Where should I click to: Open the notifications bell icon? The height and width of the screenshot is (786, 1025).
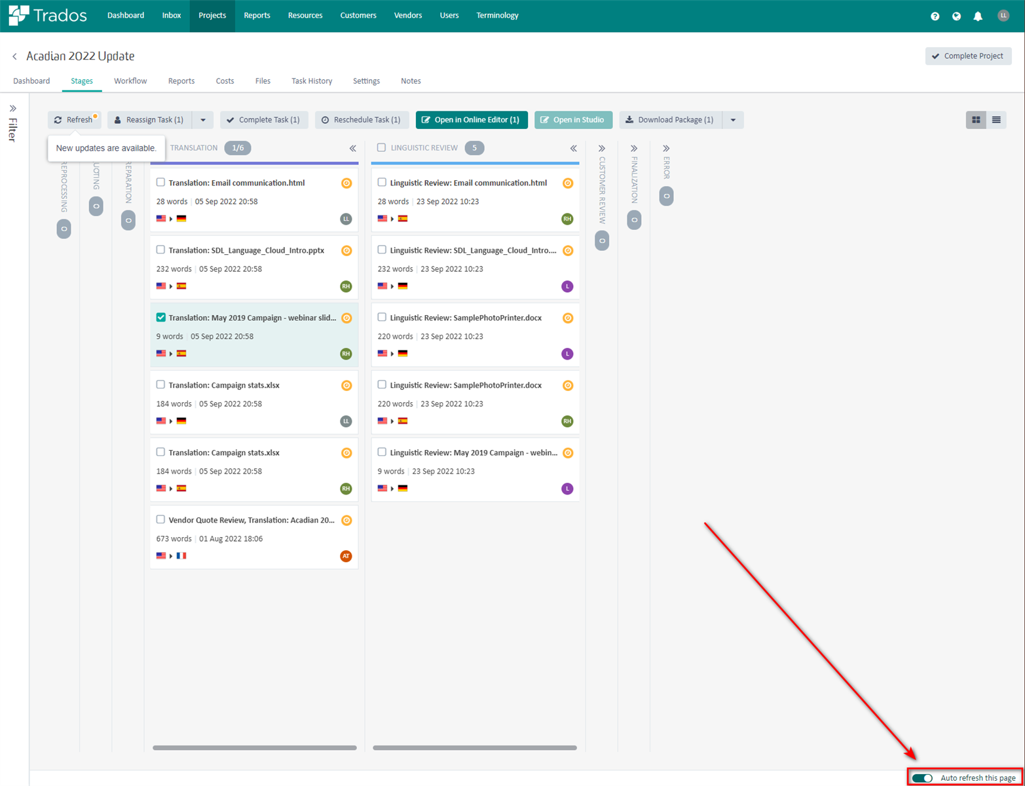(978, 16)
